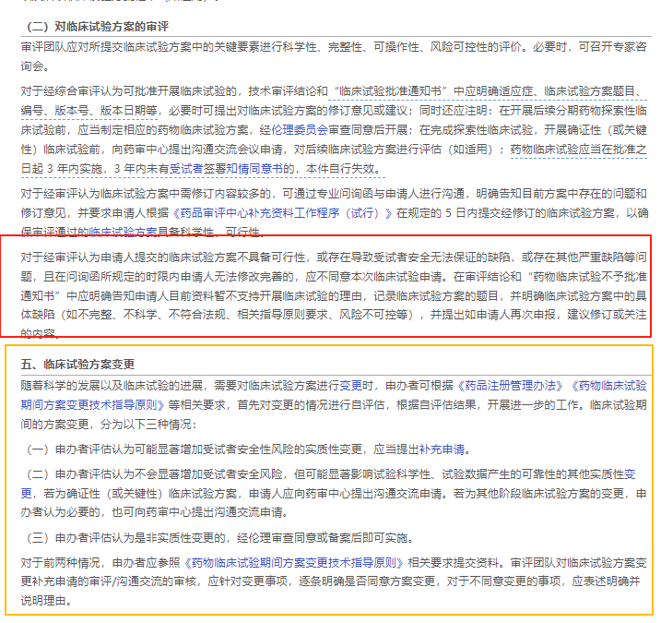Click paragraph starting 审评团队应对所提交临床试验方案

coord(334,56)
